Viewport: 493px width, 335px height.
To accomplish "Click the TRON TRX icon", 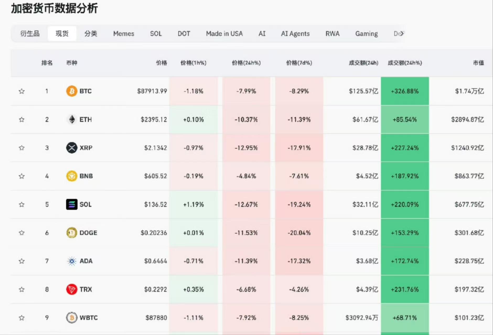I will click(71, 289).
